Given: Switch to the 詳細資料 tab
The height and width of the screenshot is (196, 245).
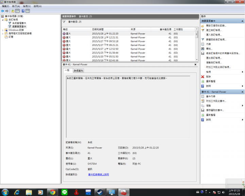Looking at the screenshot, I should pos(79,71).
